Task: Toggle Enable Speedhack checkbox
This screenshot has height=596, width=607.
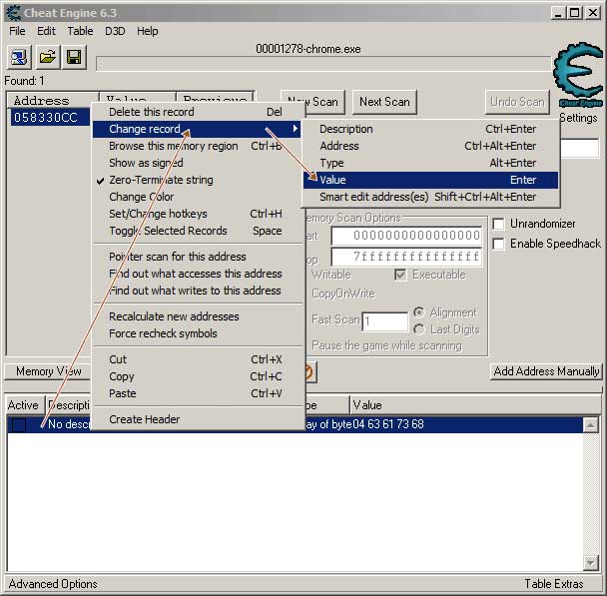Action: 498,244
